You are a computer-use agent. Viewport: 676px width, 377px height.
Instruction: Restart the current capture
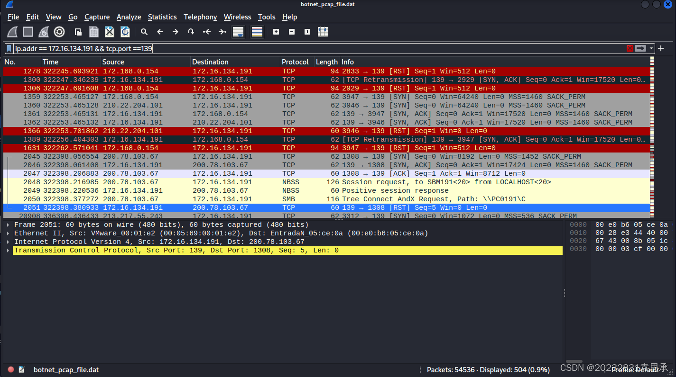pos(44,32)
